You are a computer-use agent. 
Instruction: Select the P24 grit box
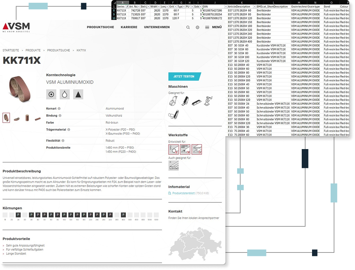[18, 215]
